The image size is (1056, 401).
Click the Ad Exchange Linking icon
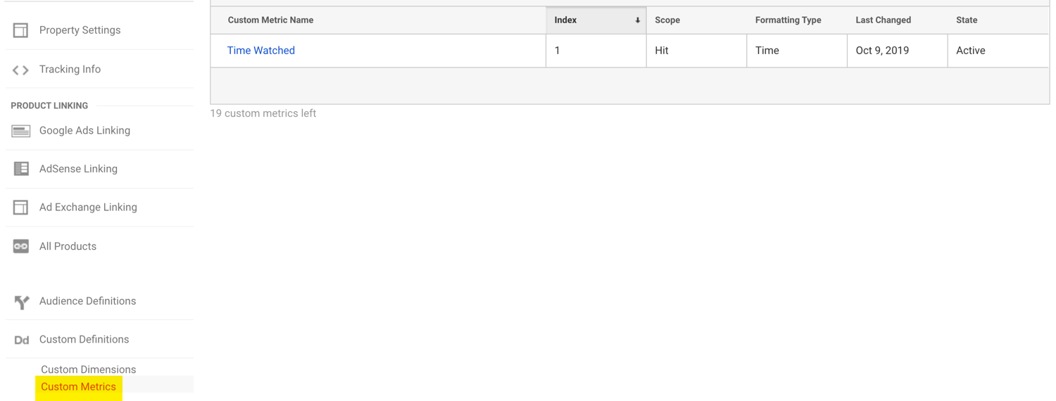pyautogui.click(x=20, y=208)
